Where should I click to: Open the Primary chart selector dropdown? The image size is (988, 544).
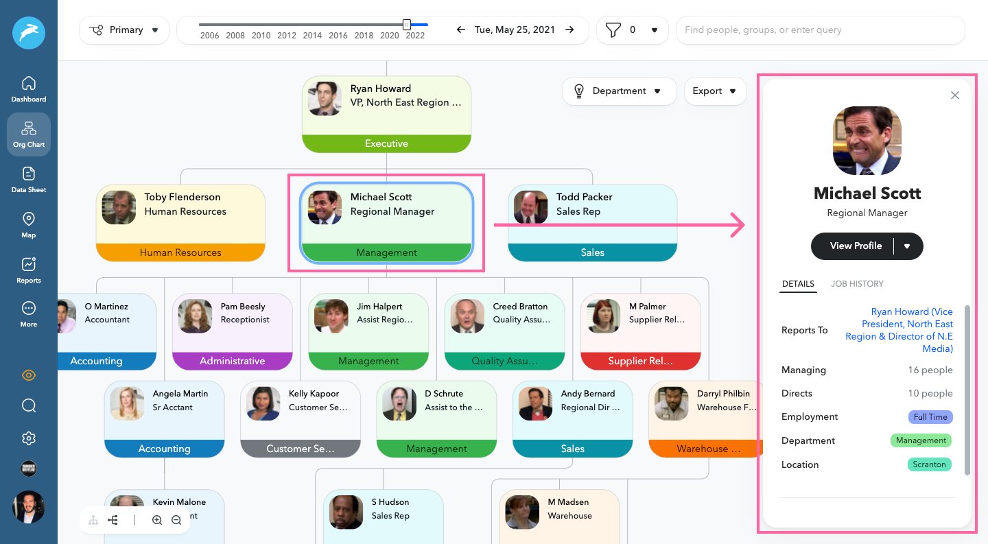point(123,30)
